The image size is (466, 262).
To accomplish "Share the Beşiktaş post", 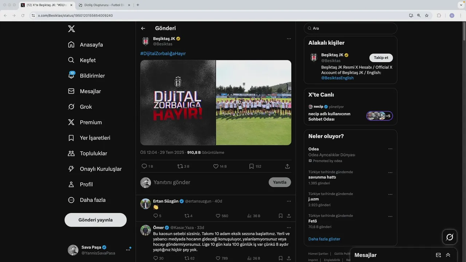I will (287, 166).
